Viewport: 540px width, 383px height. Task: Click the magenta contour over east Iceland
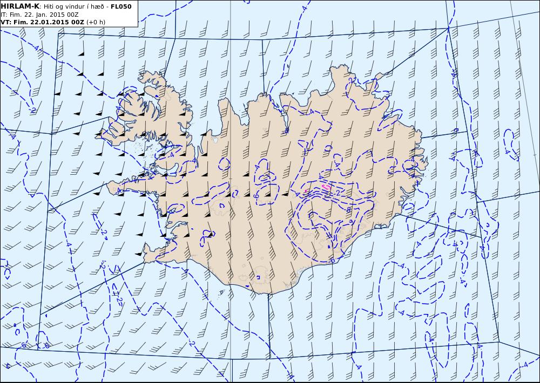[x=326, y=187]
